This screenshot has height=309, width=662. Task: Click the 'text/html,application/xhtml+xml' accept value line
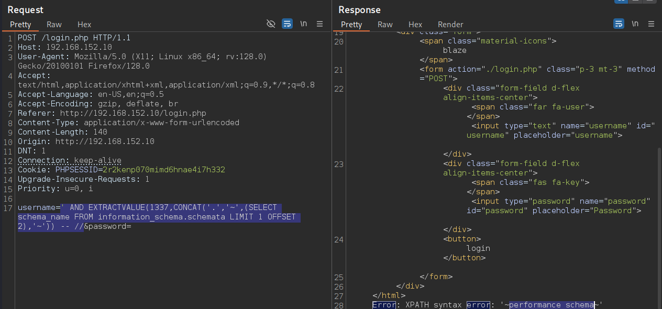pyautogui.click(x=166, y=85)
